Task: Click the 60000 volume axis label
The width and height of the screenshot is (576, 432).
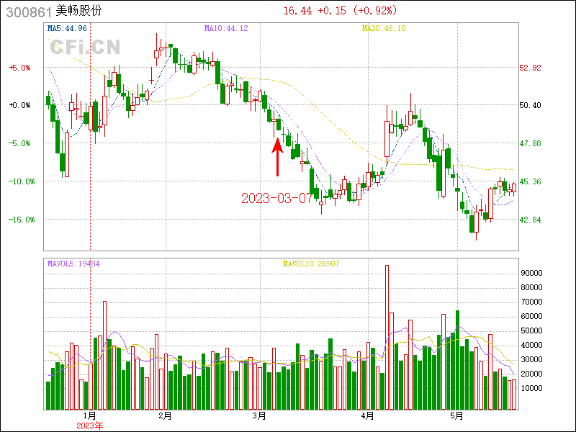Action: point(532,316)
